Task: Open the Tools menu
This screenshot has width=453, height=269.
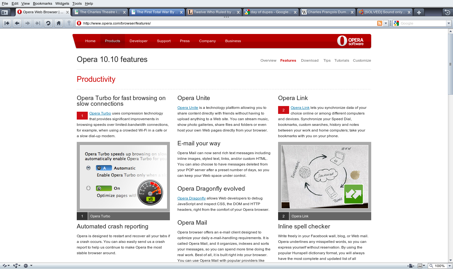Action: (x=76, y=3)
